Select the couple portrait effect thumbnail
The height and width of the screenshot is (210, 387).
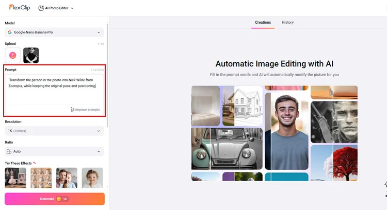click(67, 178)
